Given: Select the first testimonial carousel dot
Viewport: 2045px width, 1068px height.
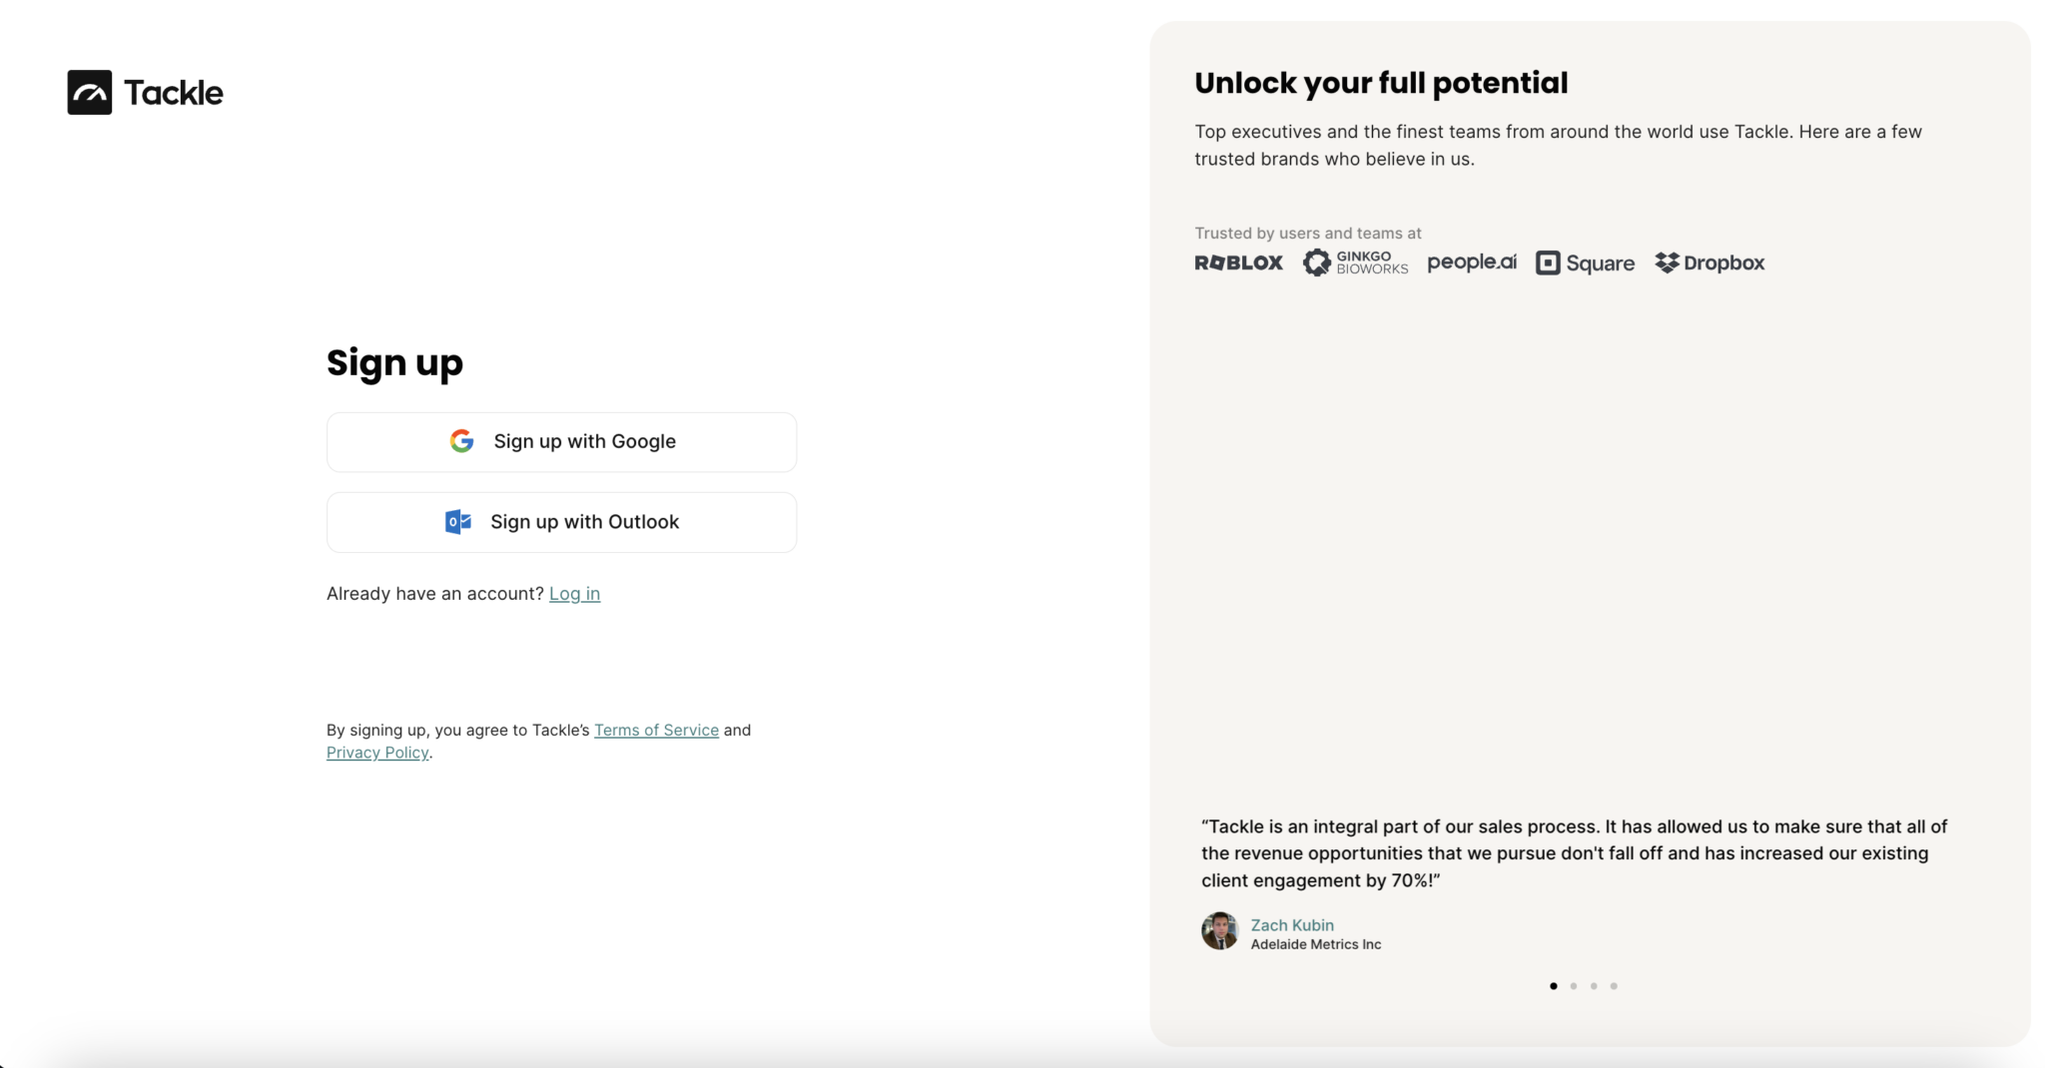Looking at the screenshot, I should pyautogui.click(x=1553, y=986).
